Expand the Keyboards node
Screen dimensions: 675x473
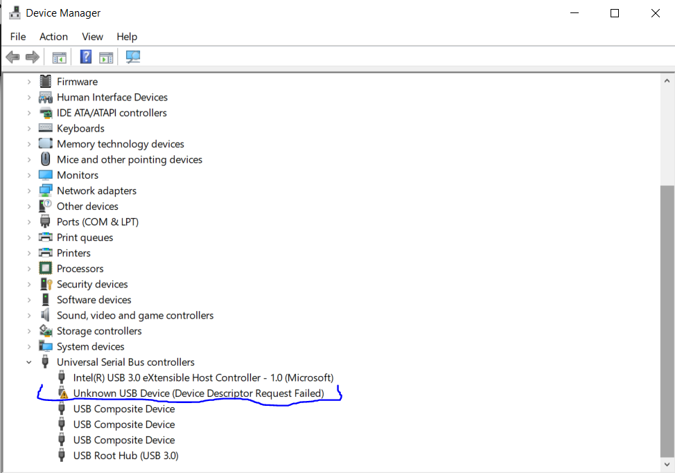29,128
